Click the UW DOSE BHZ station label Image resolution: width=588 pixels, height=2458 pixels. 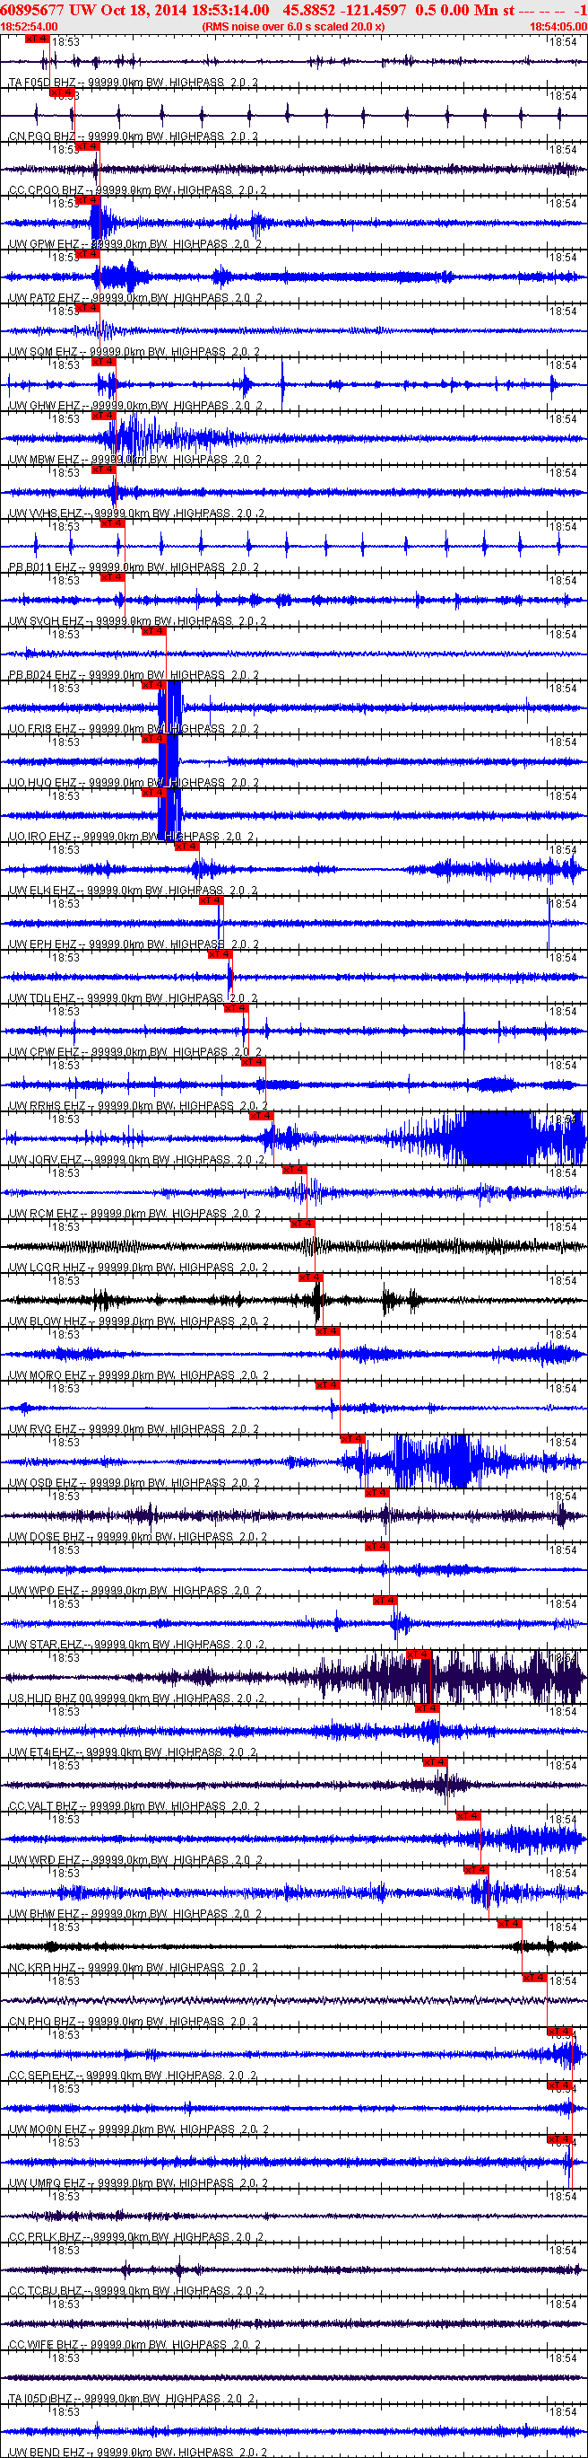tap(47, 1537)
